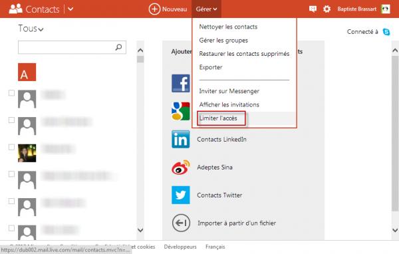Click the import arrow circle icon
This screenshot has height=254, width=399.
[x=181, y=223]
